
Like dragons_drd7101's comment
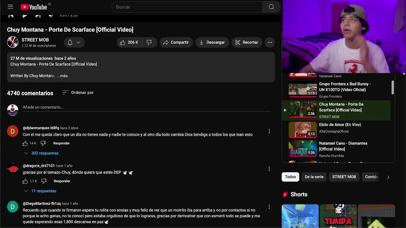click(25, 181)
